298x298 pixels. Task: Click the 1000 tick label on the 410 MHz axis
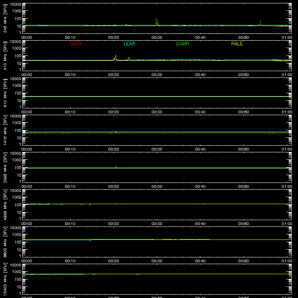click(x=17, y=48)
